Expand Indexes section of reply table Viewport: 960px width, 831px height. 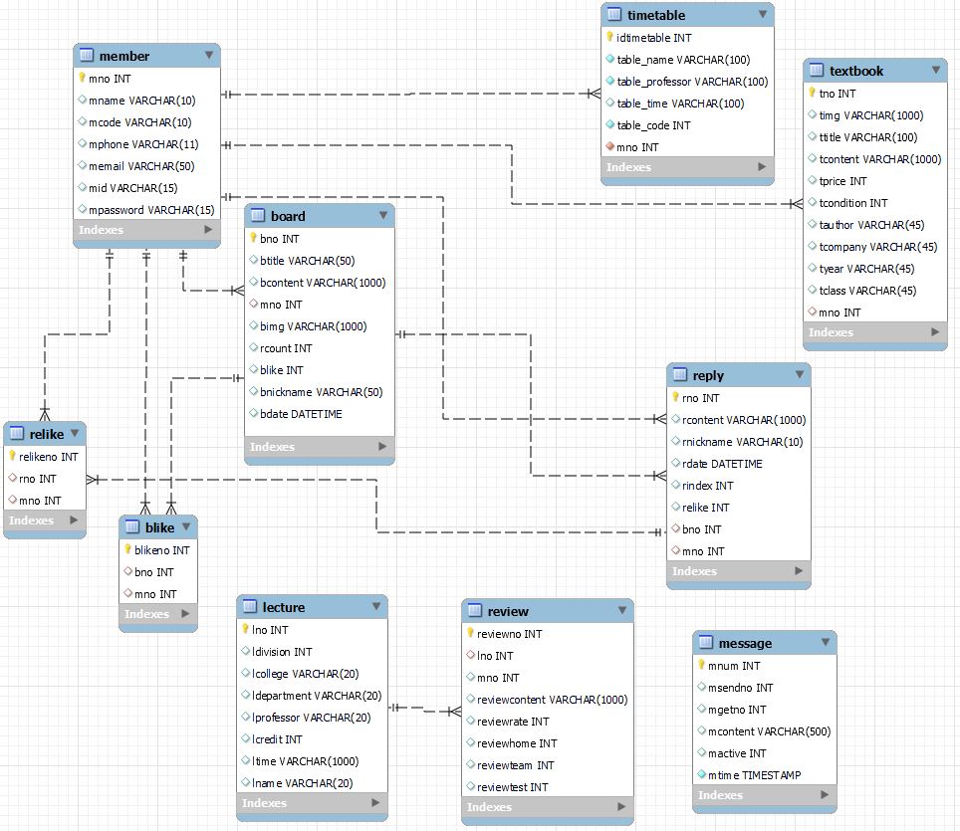(799, 570)
